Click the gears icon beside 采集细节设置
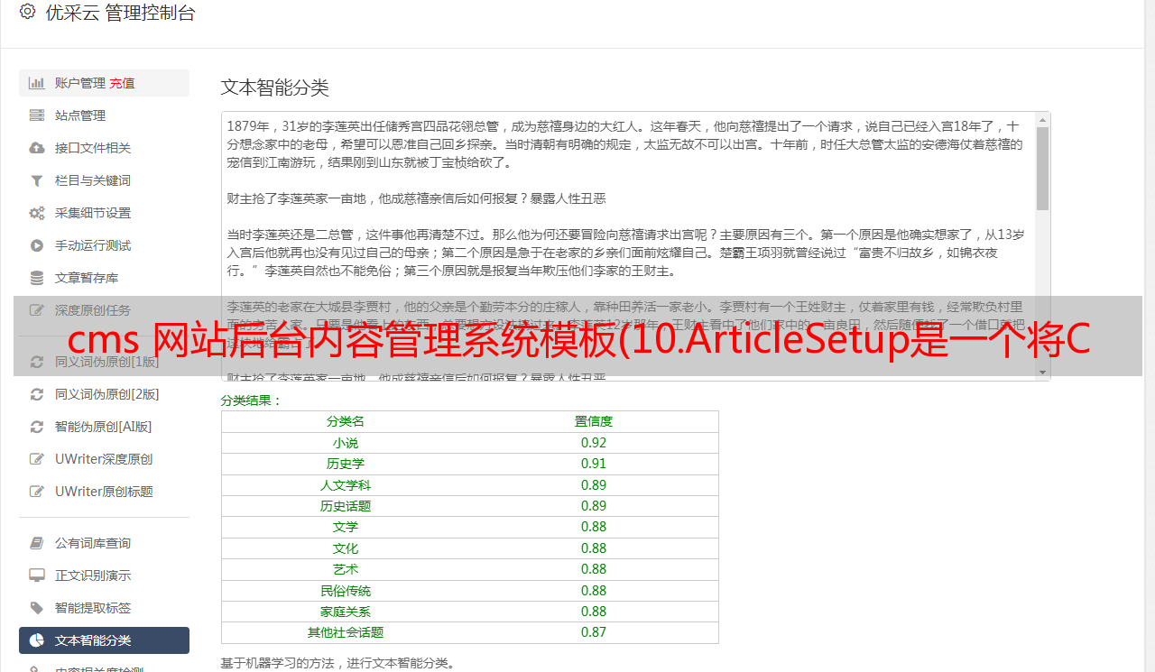The height and width of the screenshot is (672, 1155). (x=37, y=213)
